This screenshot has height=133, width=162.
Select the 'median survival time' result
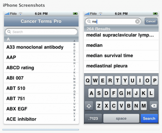[109, 56]
